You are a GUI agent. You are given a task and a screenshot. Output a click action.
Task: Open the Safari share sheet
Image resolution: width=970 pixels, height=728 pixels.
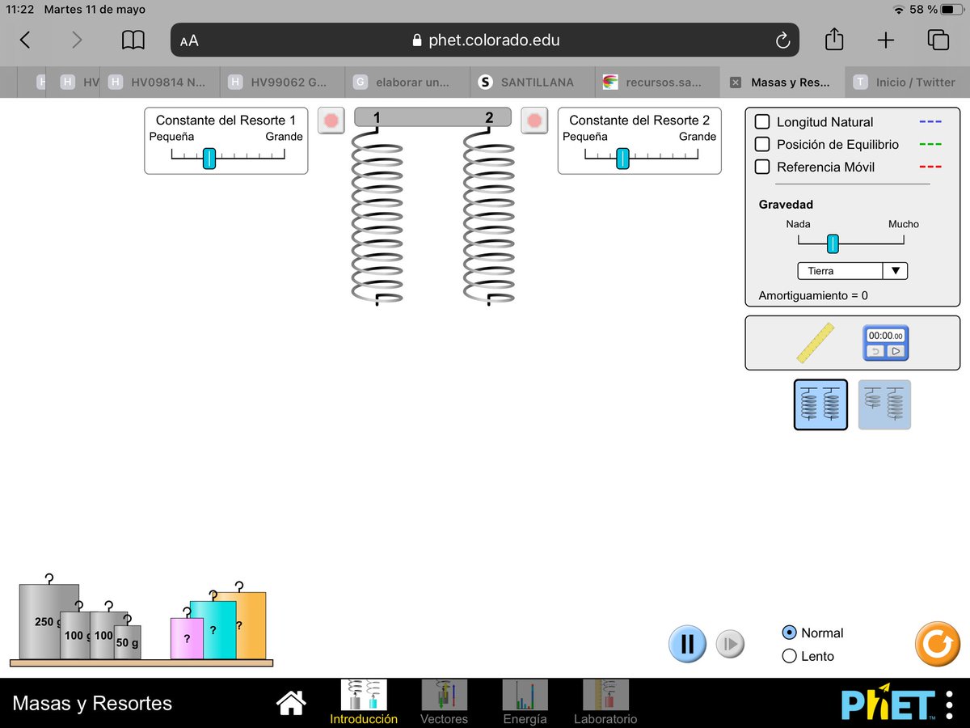(x=834, y=39)
